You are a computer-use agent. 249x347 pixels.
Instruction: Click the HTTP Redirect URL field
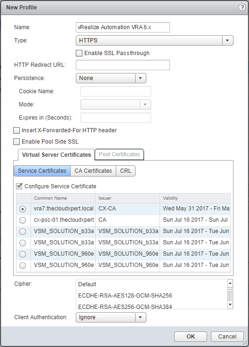point(123,65)
